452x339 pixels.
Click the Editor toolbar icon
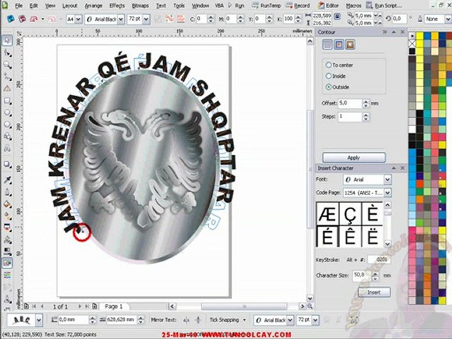[321, 5]
